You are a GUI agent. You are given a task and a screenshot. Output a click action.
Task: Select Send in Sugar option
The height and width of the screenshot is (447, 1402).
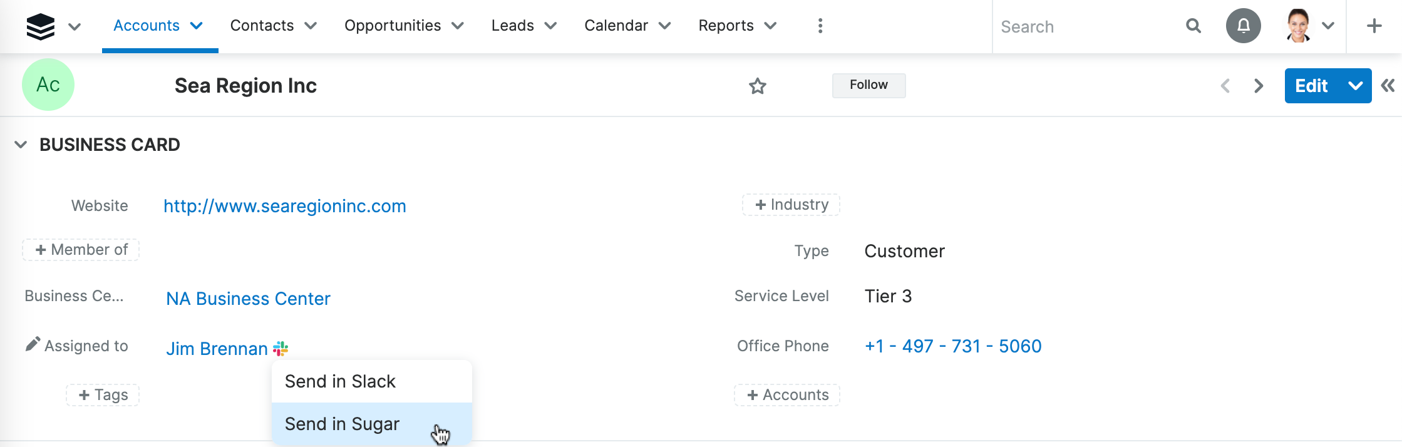click(342, 424)
